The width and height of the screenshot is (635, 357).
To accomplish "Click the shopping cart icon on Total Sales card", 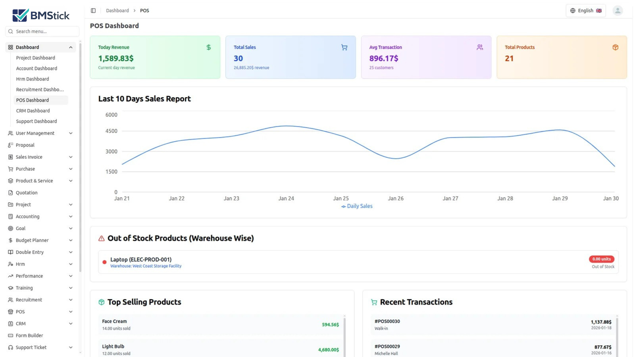I will pos(344,47).
